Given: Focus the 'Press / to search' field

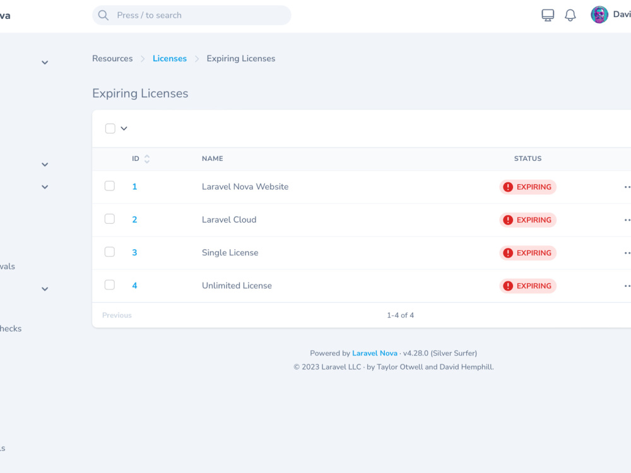Looking at the screenshot, I should (x=192, y=15).
